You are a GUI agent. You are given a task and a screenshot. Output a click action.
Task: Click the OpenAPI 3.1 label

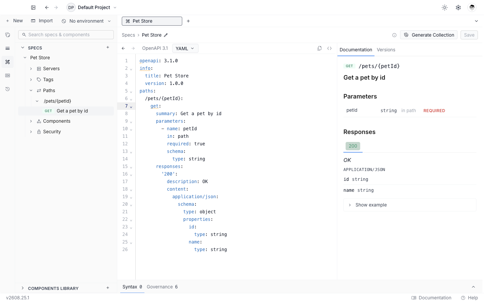(155, 48)
